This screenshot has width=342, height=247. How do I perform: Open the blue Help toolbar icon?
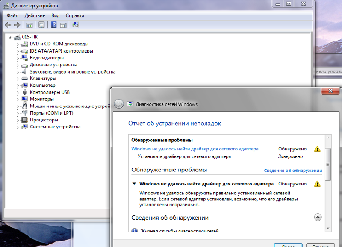point(54,25)
